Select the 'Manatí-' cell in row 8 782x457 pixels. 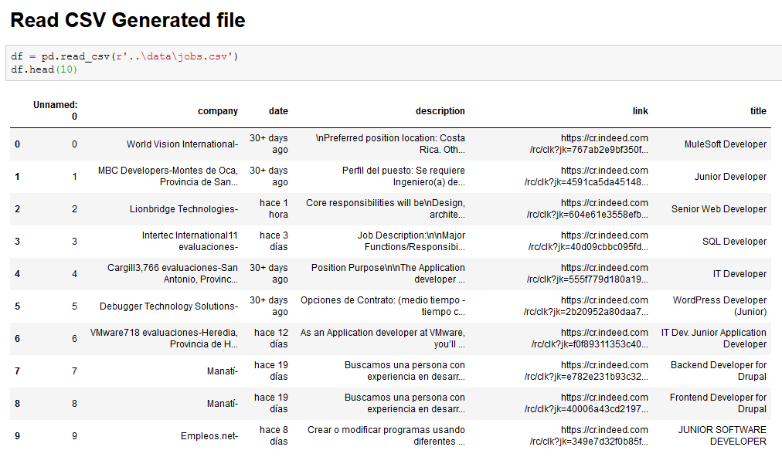click(x=223, y=403)
